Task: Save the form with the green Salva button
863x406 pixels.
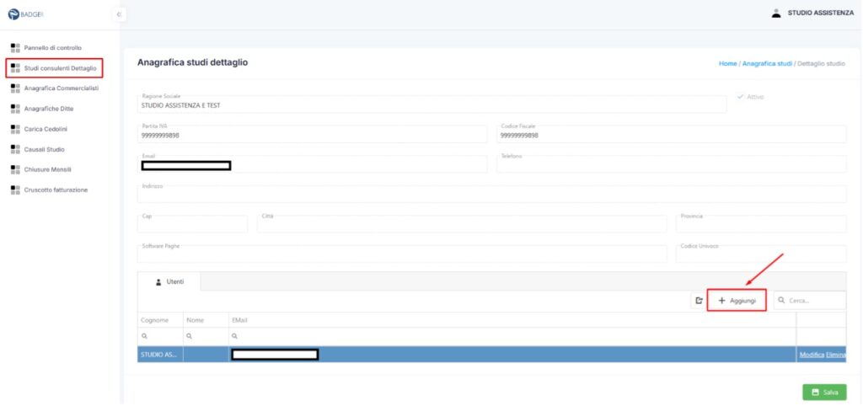Action: coord(824,393)
